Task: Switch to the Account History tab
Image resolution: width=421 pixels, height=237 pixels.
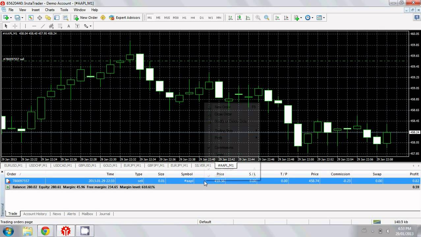Action: coord(35,214)
